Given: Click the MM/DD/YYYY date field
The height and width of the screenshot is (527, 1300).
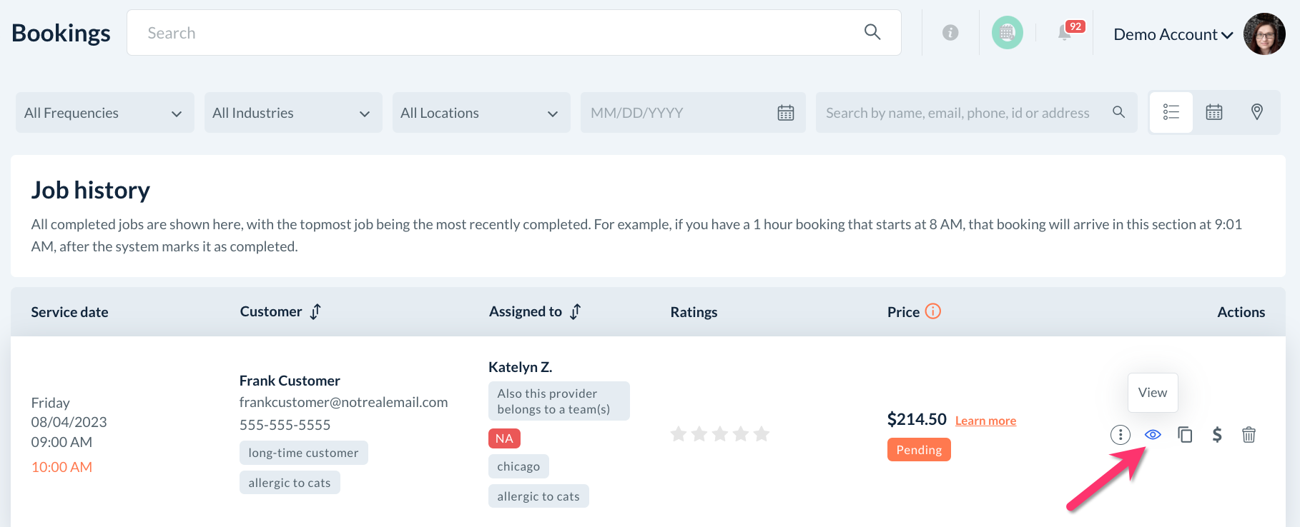Looking at the screenshot, I should pos(679,113).
